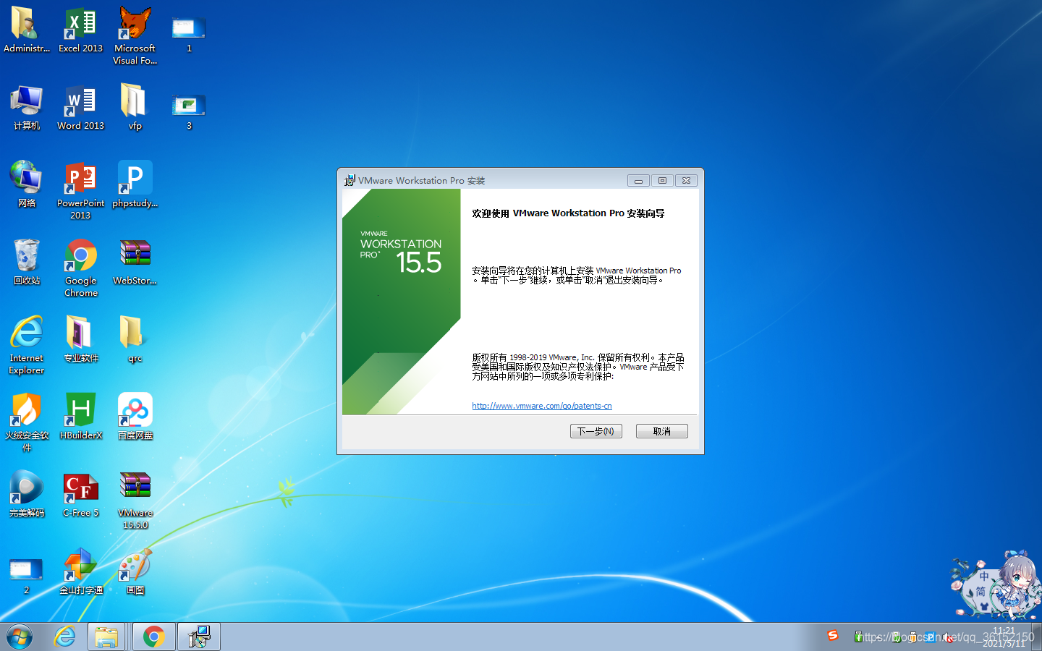The width and height of the screenshot is (1042, 651).
Task: Select the VMware 15.5.0 archive icon
Action: (135, 501)
